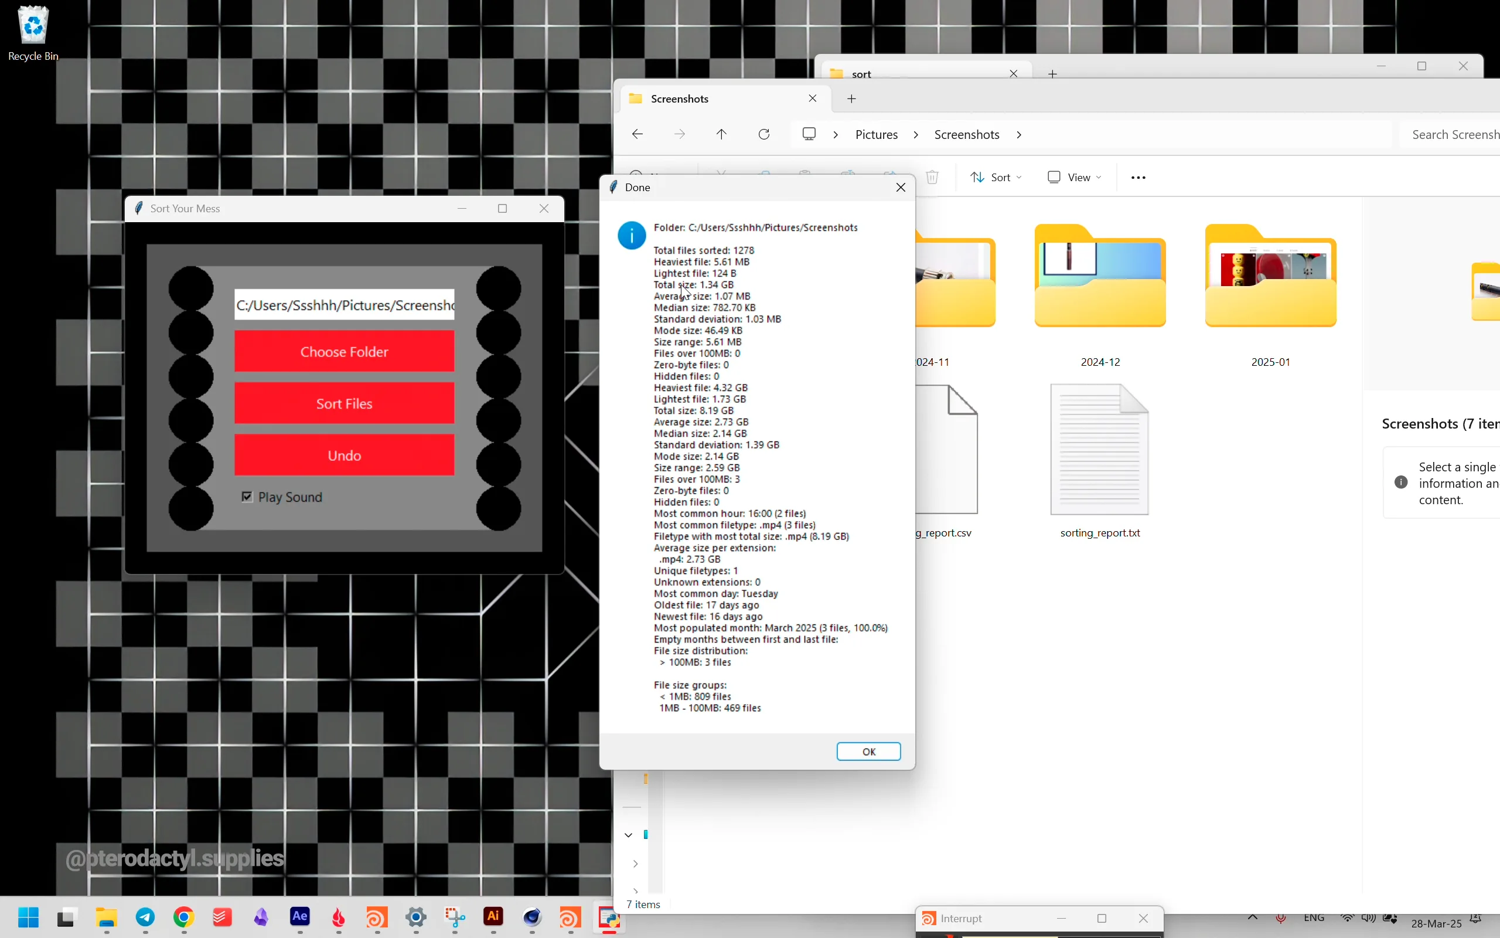
Task: Open Cinema 4D from the taskbar
Action: click(533, 917)
